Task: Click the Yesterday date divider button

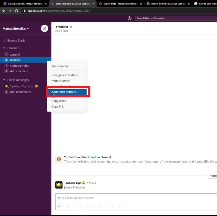Action: tap(212, 176)
